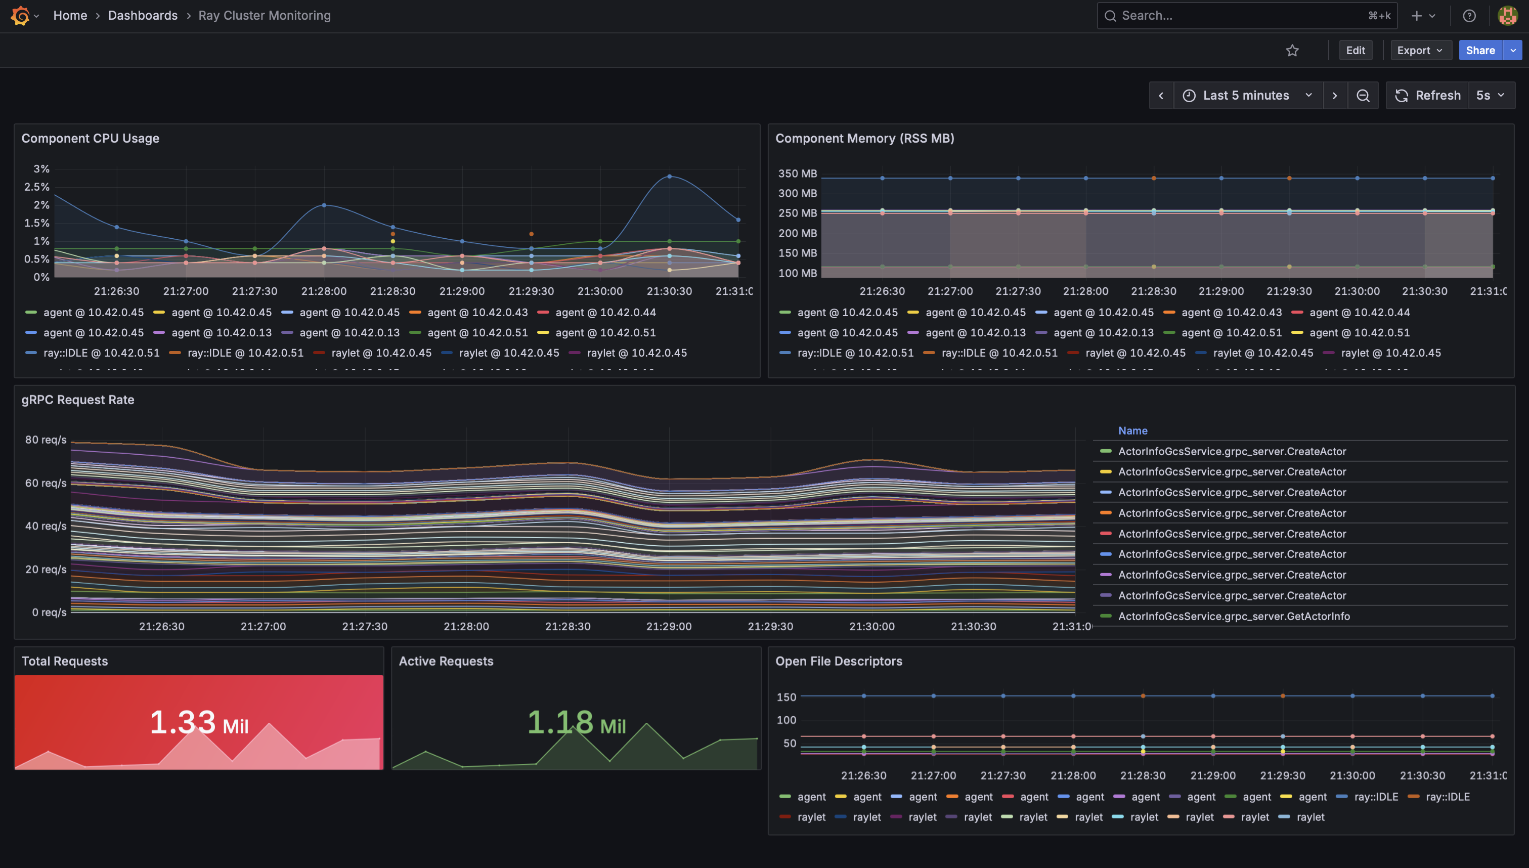Toggle GetActorInfo series in gRPC legend

tap(1233, 617)
